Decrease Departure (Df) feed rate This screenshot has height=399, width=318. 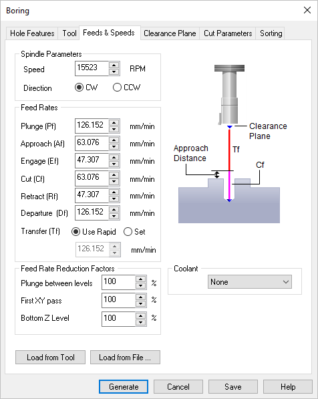(x=114, y=216)
